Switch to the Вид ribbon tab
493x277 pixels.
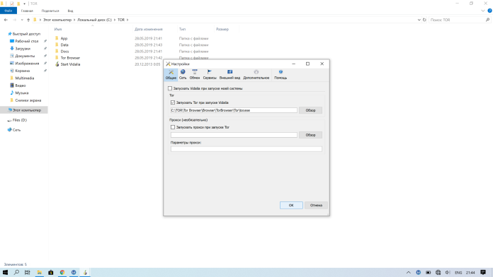coord(70,11)
